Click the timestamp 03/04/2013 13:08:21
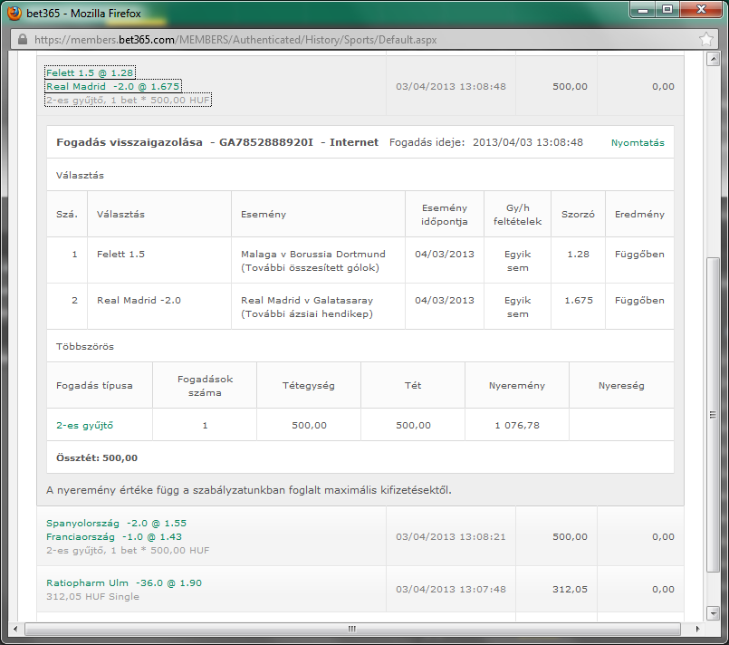This screenshot has width=729, height=645. pos(450,536)
